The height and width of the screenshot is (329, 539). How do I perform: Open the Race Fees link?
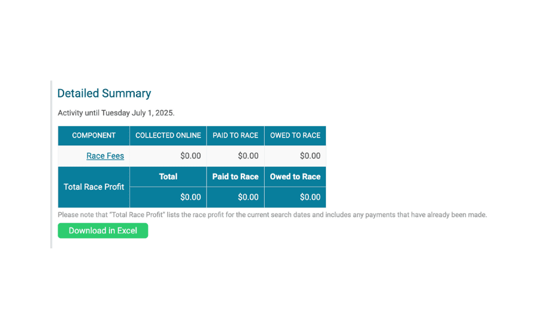pos(105,156)
